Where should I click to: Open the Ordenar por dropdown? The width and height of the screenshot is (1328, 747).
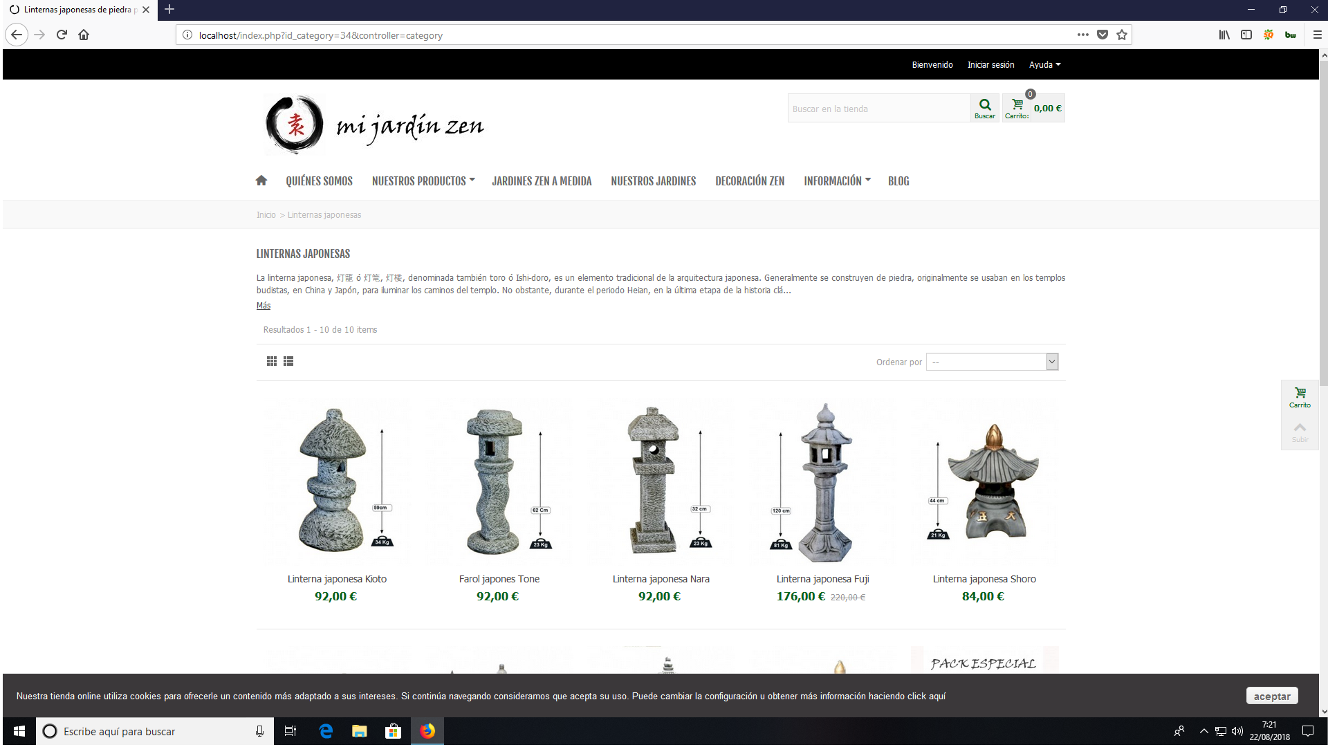point(992,362)
